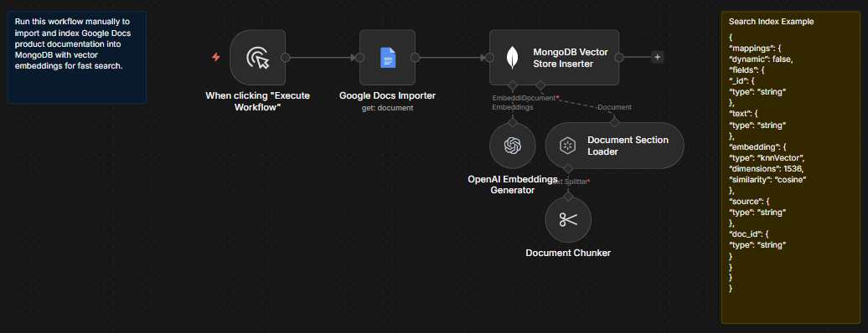
Task: Click diamond connector atop OpenAI Embeddings node
Action: (x=513, y=122)
